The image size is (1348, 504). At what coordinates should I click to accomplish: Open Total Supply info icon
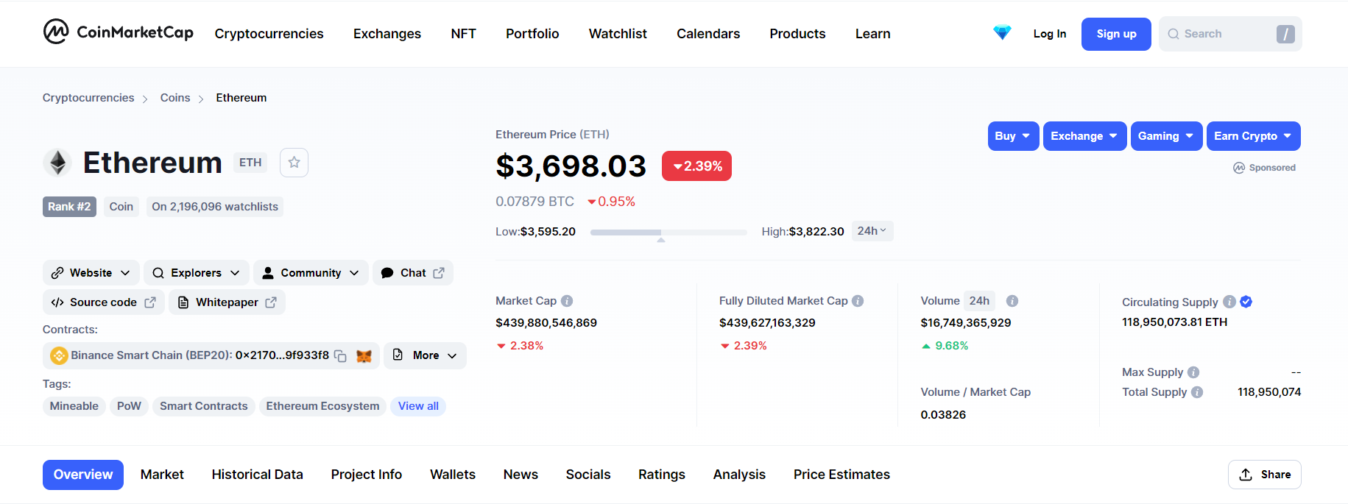[1197, 392]
